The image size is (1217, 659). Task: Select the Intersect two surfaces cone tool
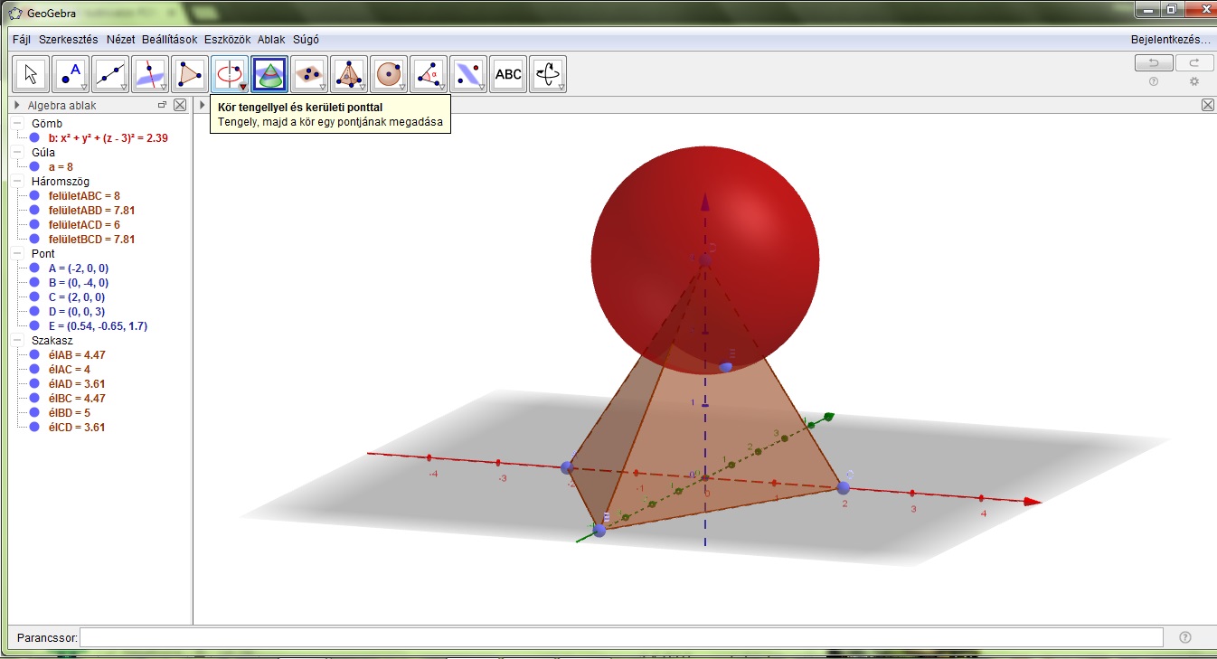pos(269,74)
